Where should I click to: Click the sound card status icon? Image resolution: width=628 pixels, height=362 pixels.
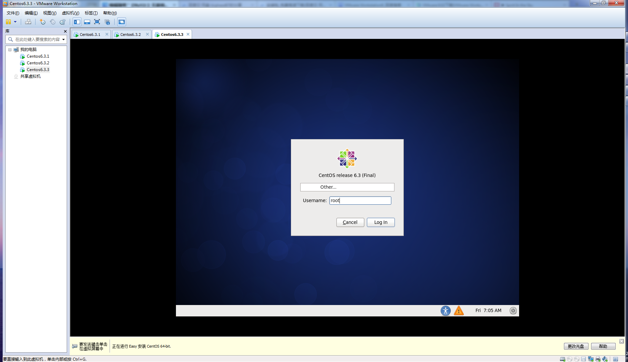point(605,359)
